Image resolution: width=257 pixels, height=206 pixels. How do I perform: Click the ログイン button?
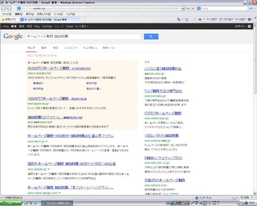[x=240, y=26]
